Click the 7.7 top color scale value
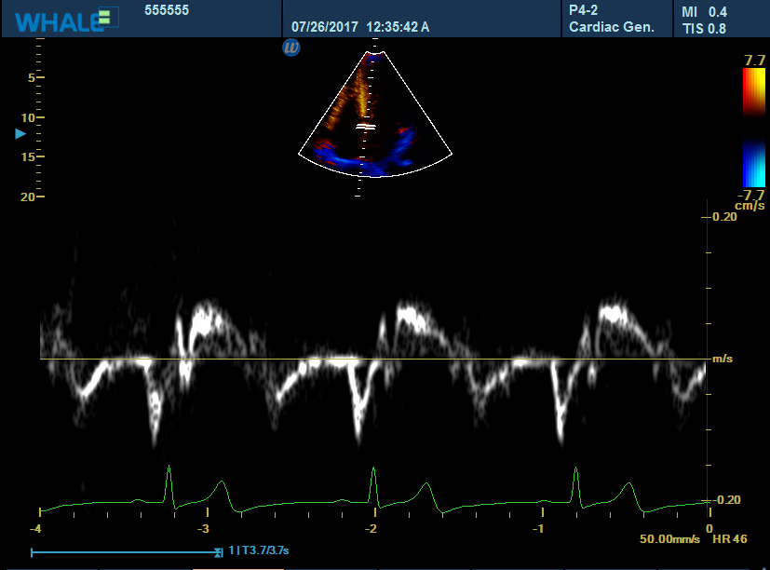Viewport: 770px width, 570px height. 754,61
